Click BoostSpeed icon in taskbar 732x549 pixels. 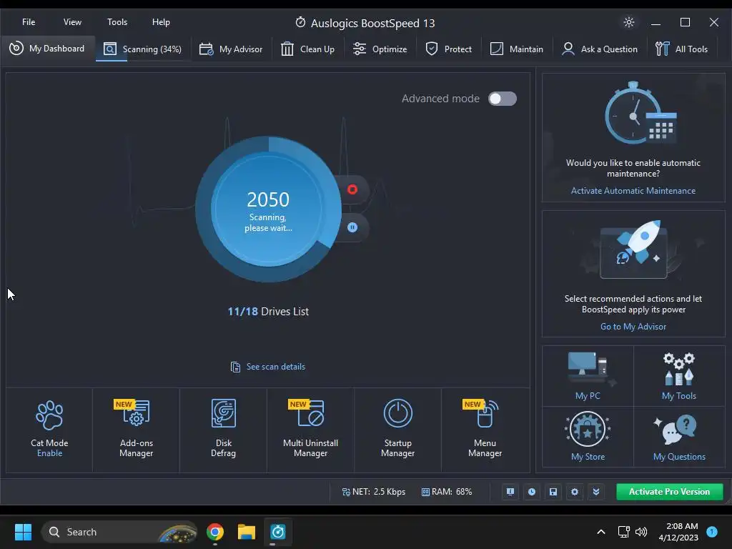click(x=278, y=532)
